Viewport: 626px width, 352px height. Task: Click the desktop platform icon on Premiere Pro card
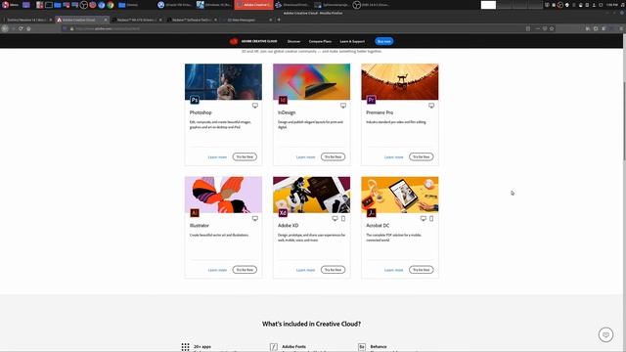click(431, 106)
